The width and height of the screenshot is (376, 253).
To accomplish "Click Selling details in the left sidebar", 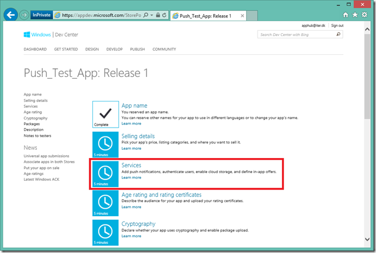I will click(36, 100).
